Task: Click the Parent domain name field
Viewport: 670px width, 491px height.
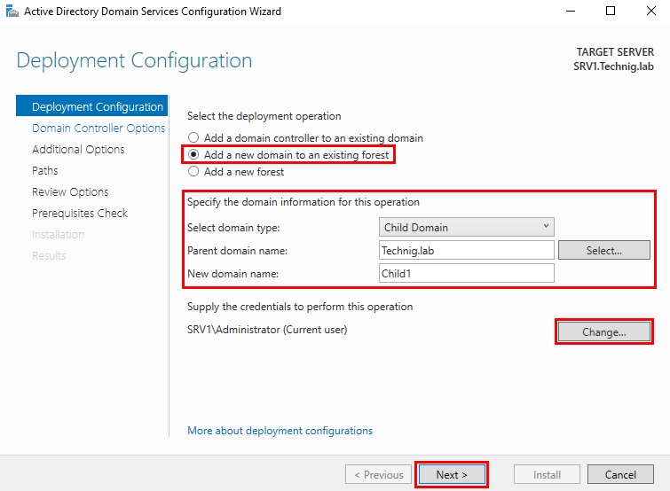Action: coord(467,251)
